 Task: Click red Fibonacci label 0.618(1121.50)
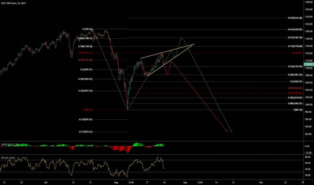click(85, 60)
